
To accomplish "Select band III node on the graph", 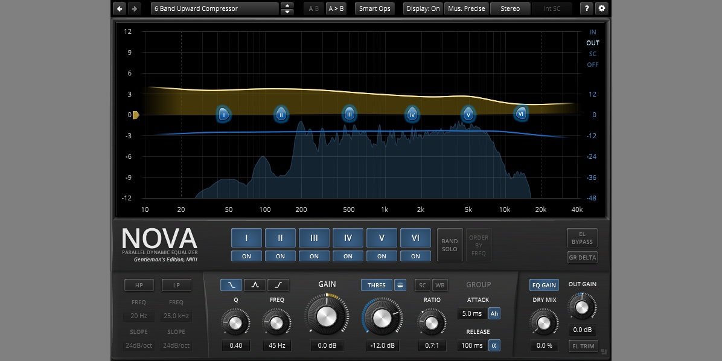I will coord(350,113).
